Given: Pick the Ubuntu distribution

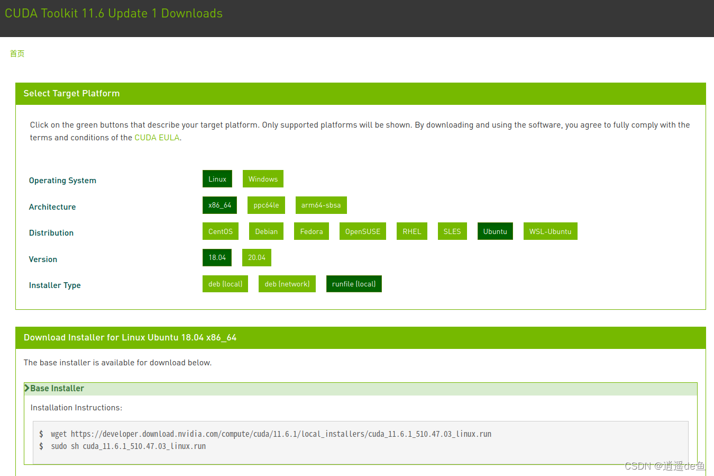Looking at the screenshot, I should click(x=495, y=231).
